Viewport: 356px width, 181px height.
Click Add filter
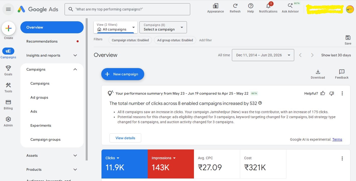click(x=206, y=40)
